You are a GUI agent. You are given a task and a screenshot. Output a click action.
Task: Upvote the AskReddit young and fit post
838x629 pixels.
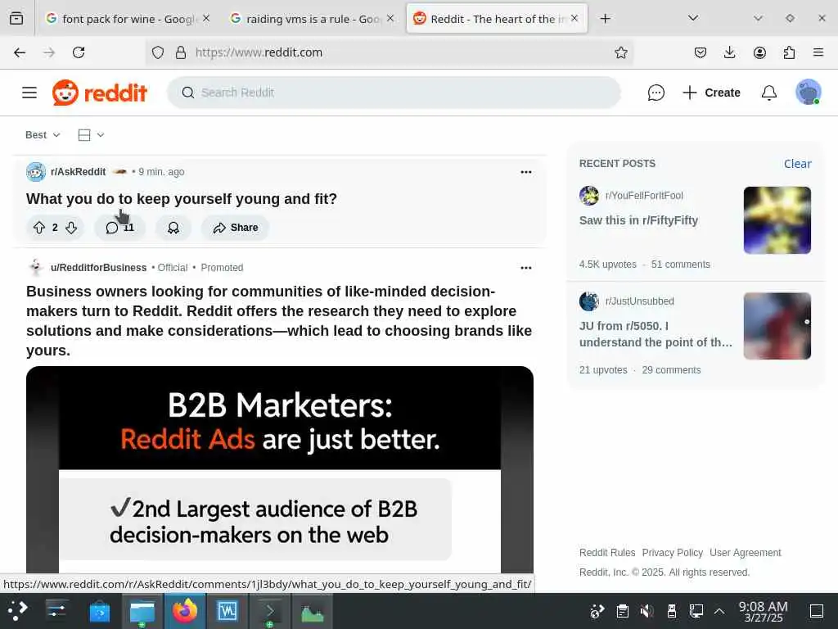(39, 228)
